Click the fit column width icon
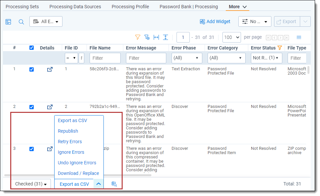The image size is (320, 196). pyautogui.click(x=156, y=37)
